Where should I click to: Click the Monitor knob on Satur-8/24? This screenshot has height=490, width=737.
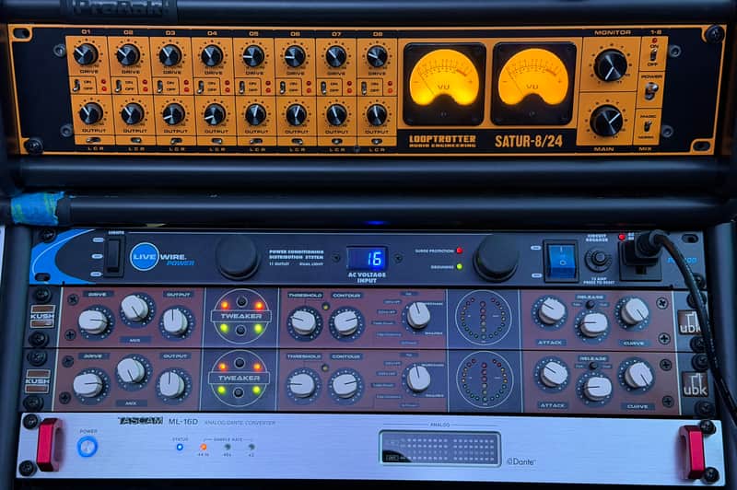click(x=610, y=65)
